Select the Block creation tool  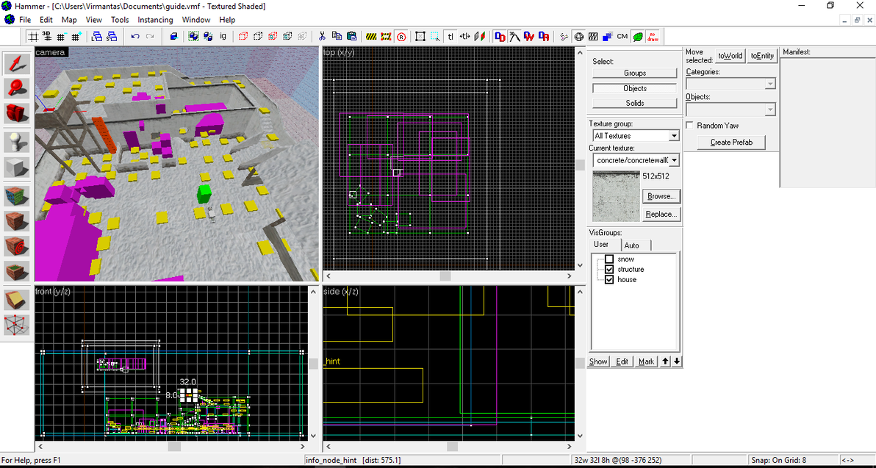[x=17, y=167]
